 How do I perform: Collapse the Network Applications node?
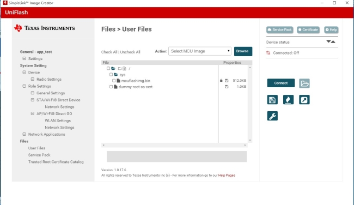pos(24,134)
